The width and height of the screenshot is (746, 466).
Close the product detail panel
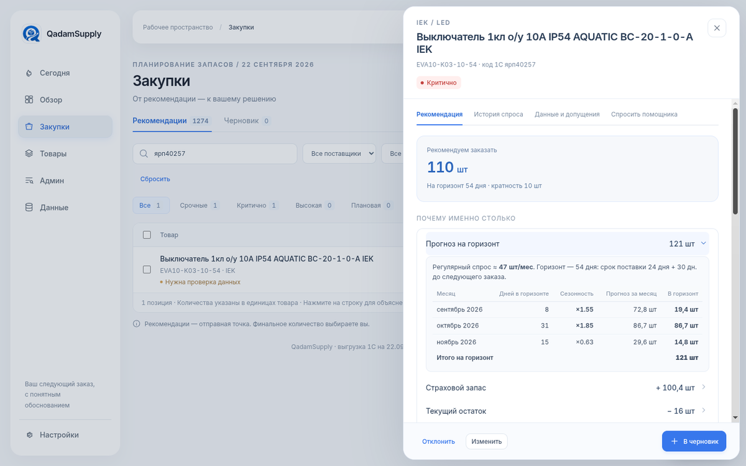717,28
